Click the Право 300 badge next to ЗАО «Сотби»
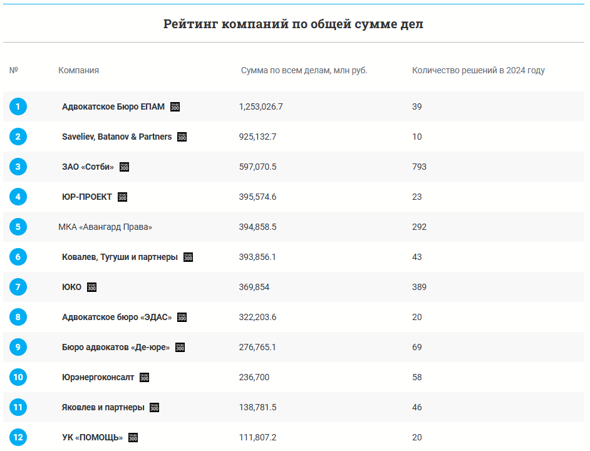Screen dimensions: 590x451 click(124, 167)
